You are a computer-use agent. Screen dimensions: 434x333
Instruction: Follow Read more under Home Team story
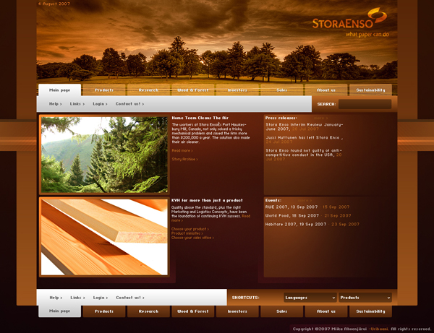(x=182, y=151)
